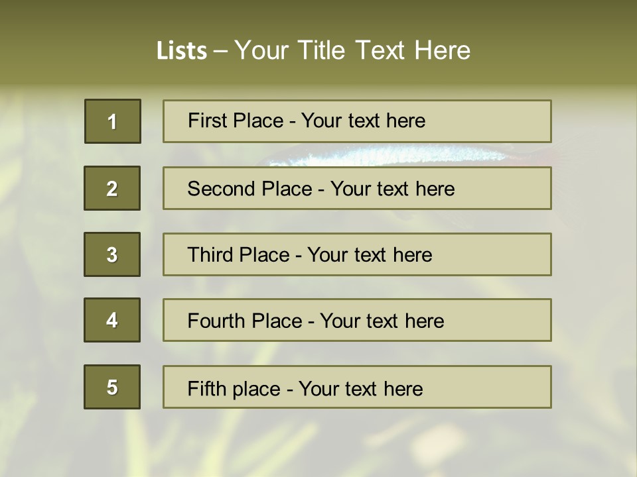Select the number 1 box
Image resolution: width=637 pixels, height=477 pixels.
pyautogui.click(x=113, y=121)
